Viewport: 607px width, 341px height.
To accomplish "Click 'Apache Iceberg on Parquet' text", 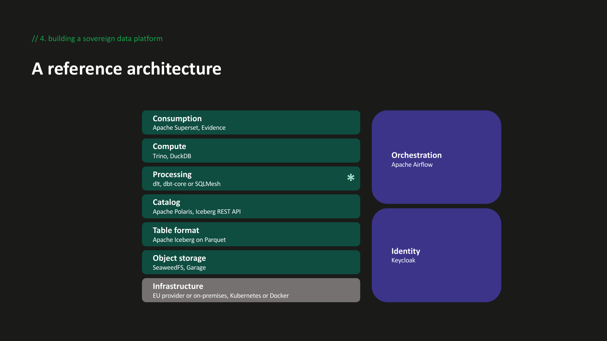I will (x=189, y=240).
